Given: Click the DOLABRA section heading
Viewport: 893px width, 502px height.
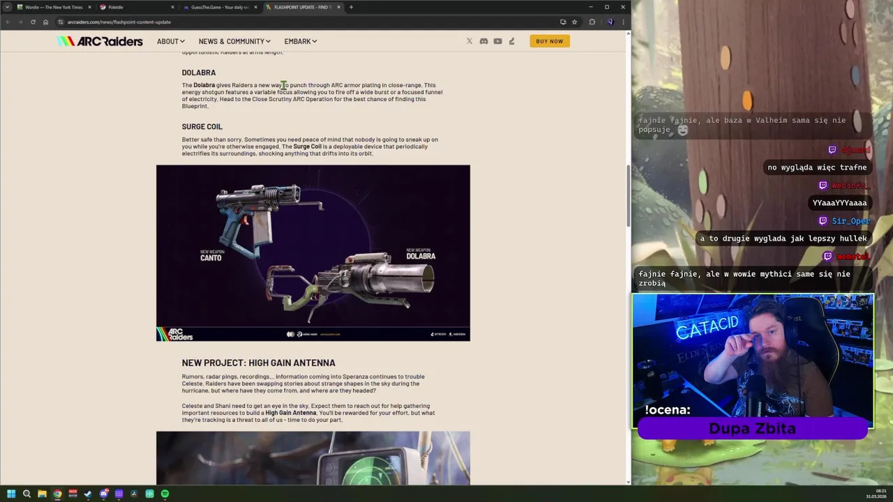Looking at the screenshot, I should click(x=199, y=73).
